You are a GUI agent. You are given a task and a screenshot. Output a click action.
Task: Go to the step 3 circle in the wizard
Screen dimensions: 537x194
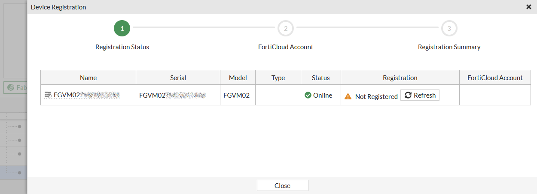(449, 29)
